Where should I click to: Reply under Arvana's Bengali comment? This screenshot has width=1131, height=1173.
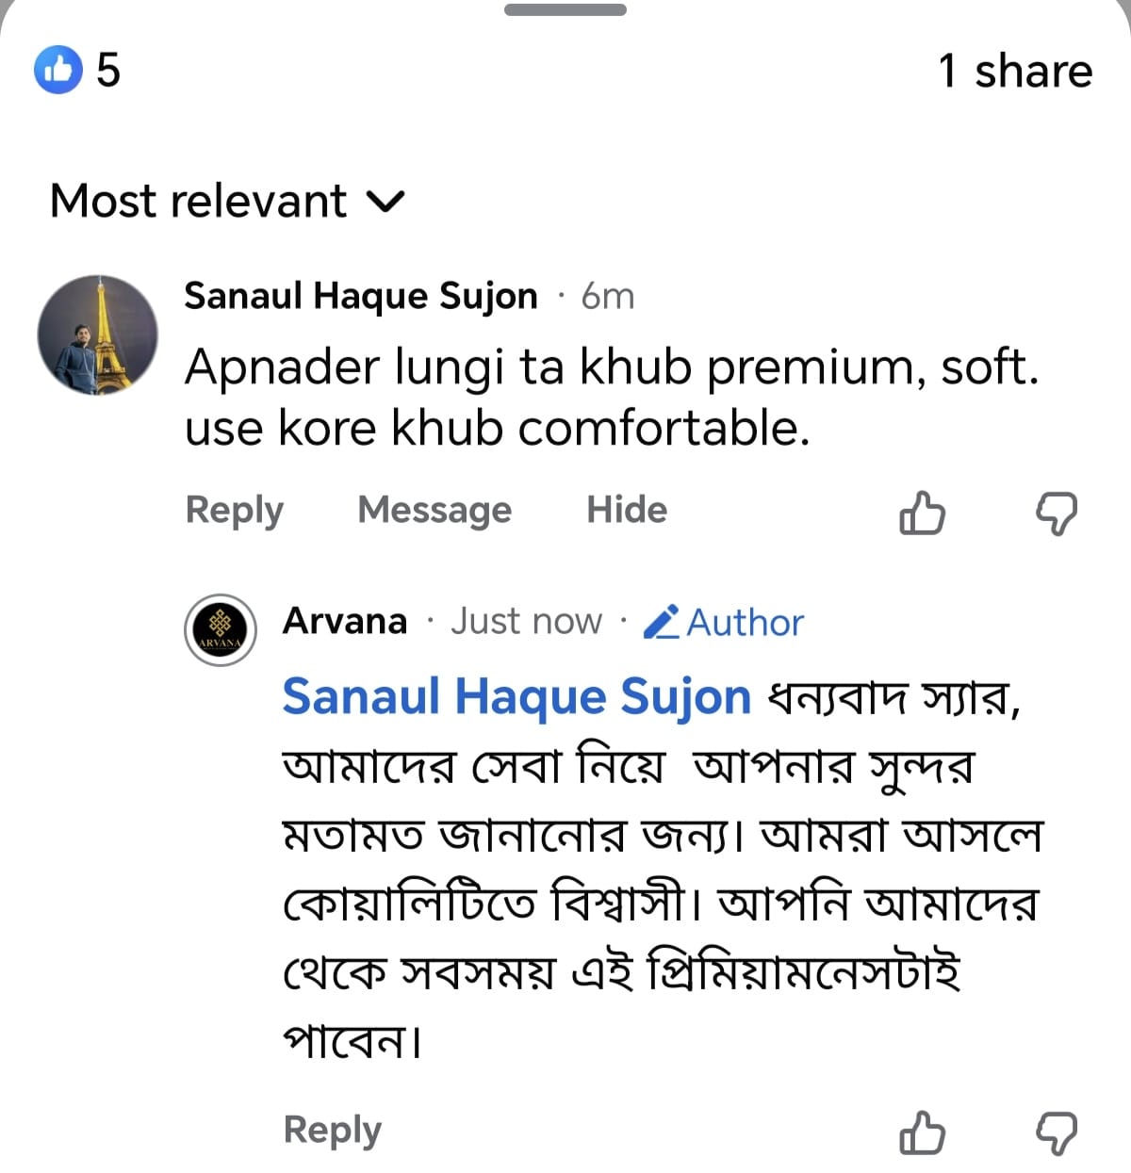[x=332, y=1130]
